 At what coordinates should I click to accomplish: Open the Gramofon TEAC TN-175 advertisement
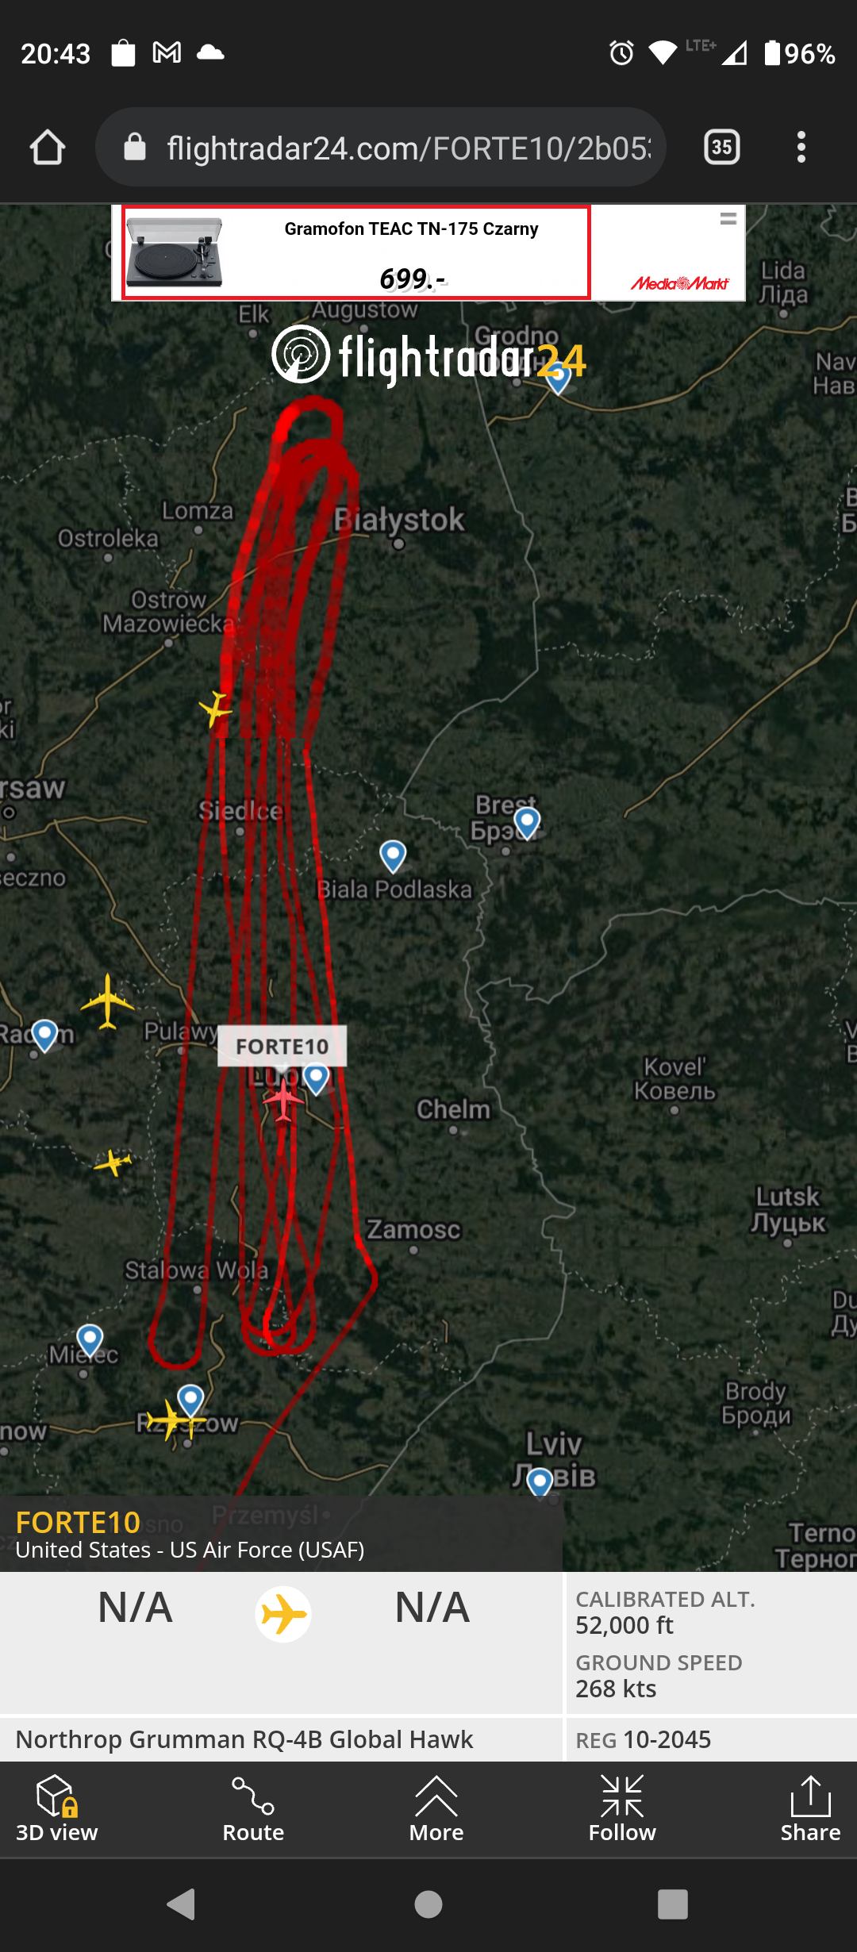(x=355, y=252)
